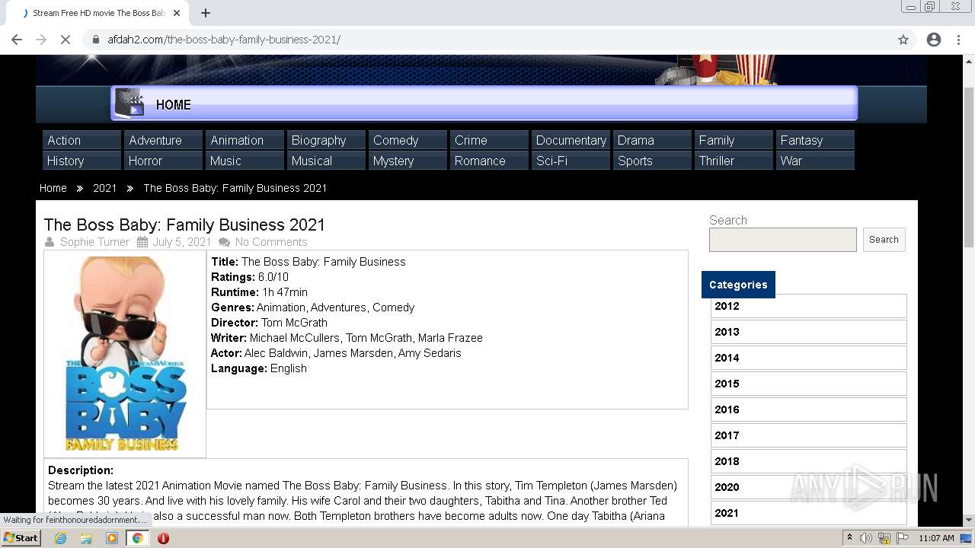This screenshot has height=548, width=975.
Task: Click the Search button in the sidebar
Action: coord(884,240)
